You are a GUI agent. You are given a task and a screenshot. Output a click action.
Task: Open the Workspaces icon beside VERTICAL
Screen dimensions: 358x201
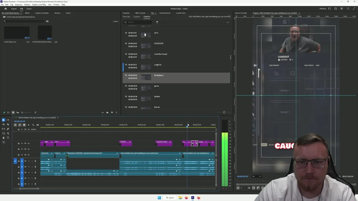(x=329, y=9)
